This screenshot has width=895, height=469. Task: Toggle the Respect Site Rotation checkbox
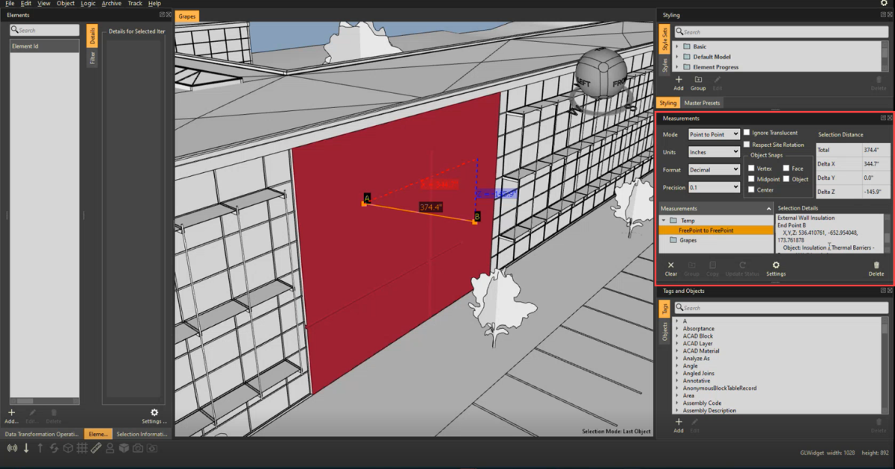pos(747,145)
